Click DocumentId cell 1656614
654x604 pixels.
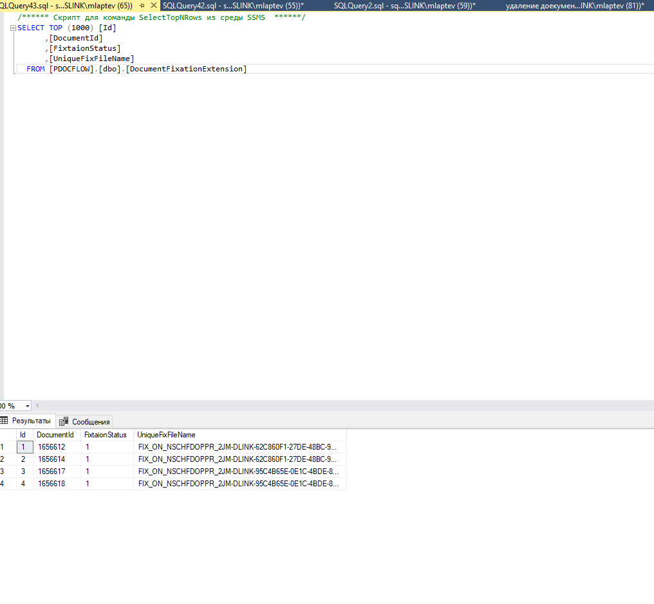click(x=57, y=459)
